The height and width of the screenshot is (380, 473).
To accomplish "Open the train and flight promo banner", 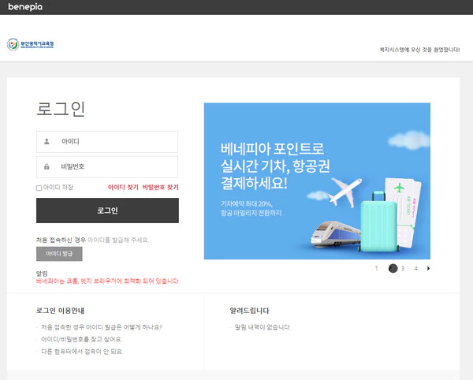I will (x=317, y=181).
